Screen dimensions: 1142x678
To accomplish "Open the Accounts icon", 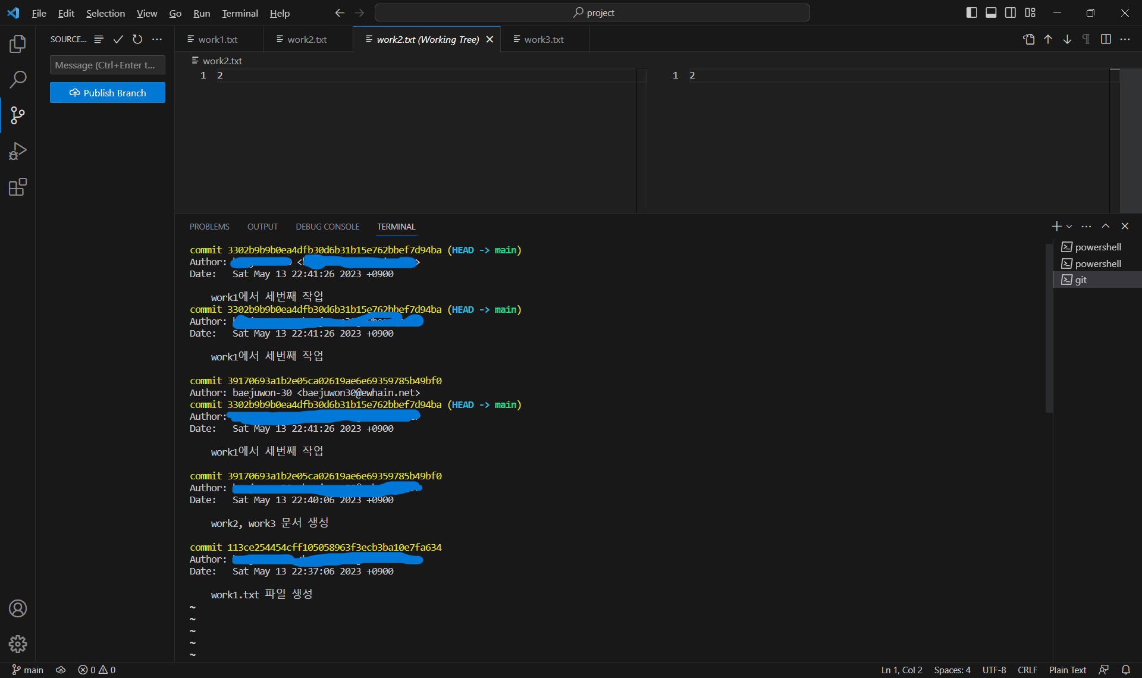I will click(18, 608).
